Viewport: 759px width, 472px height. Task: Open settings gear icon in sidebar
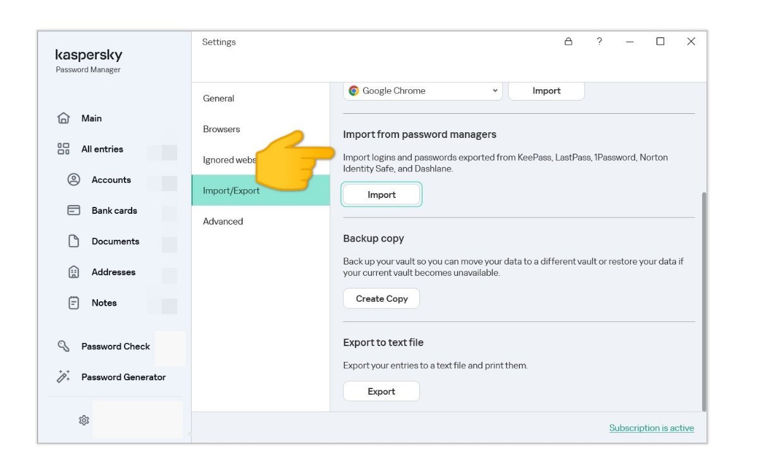coord(83,420)
